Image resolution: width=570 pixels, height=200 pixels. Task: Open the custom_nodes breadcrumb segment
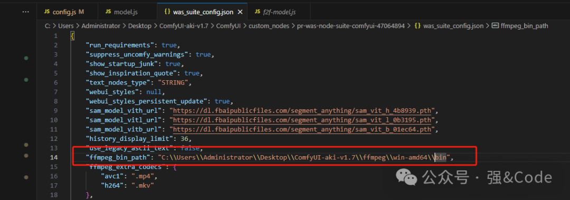[269, 26]
